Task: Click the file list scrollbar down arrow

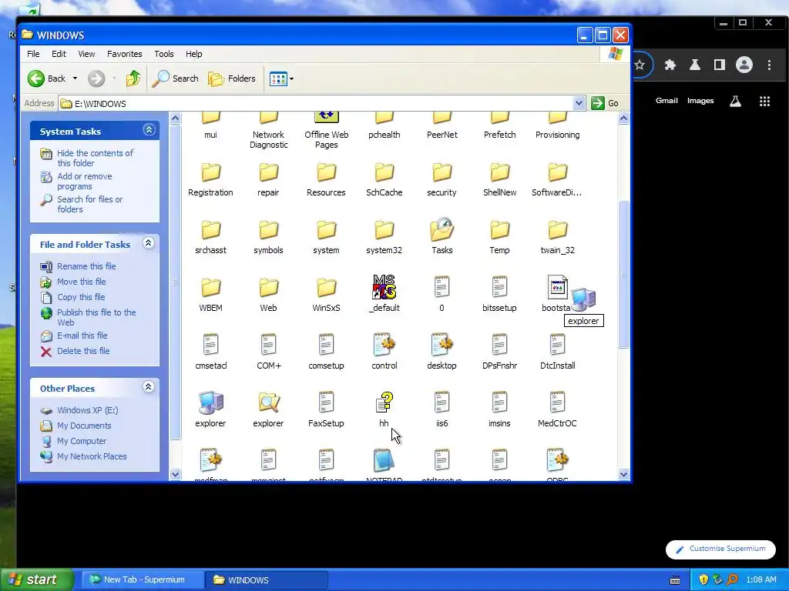Action: 623,474
